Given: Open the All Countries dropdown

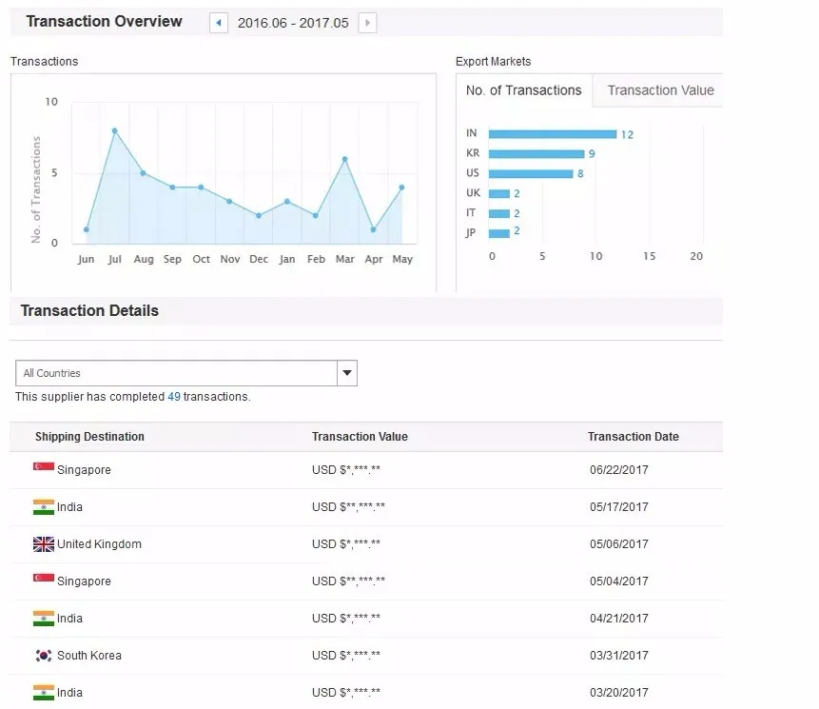Looking at the screenshot, I should pyautogui.click(x=177, y=373).
